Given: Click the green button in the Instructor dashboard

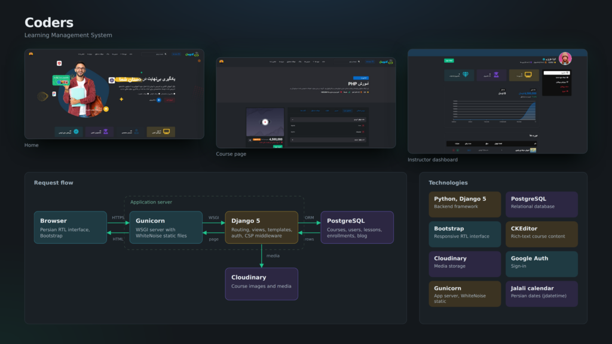Looking at the screenshot, I should point(449,60).
